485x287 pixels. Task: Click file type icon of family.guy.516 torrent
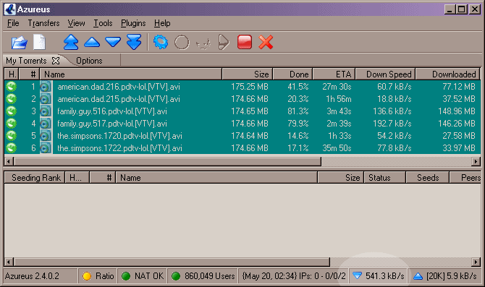pyautogui.click(x=46, y=111)
